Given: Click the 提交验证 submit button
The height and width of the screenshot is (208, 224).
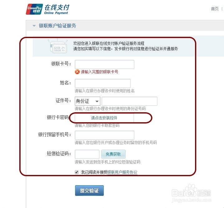Looking at the screenshot, I should pos(89,191).
